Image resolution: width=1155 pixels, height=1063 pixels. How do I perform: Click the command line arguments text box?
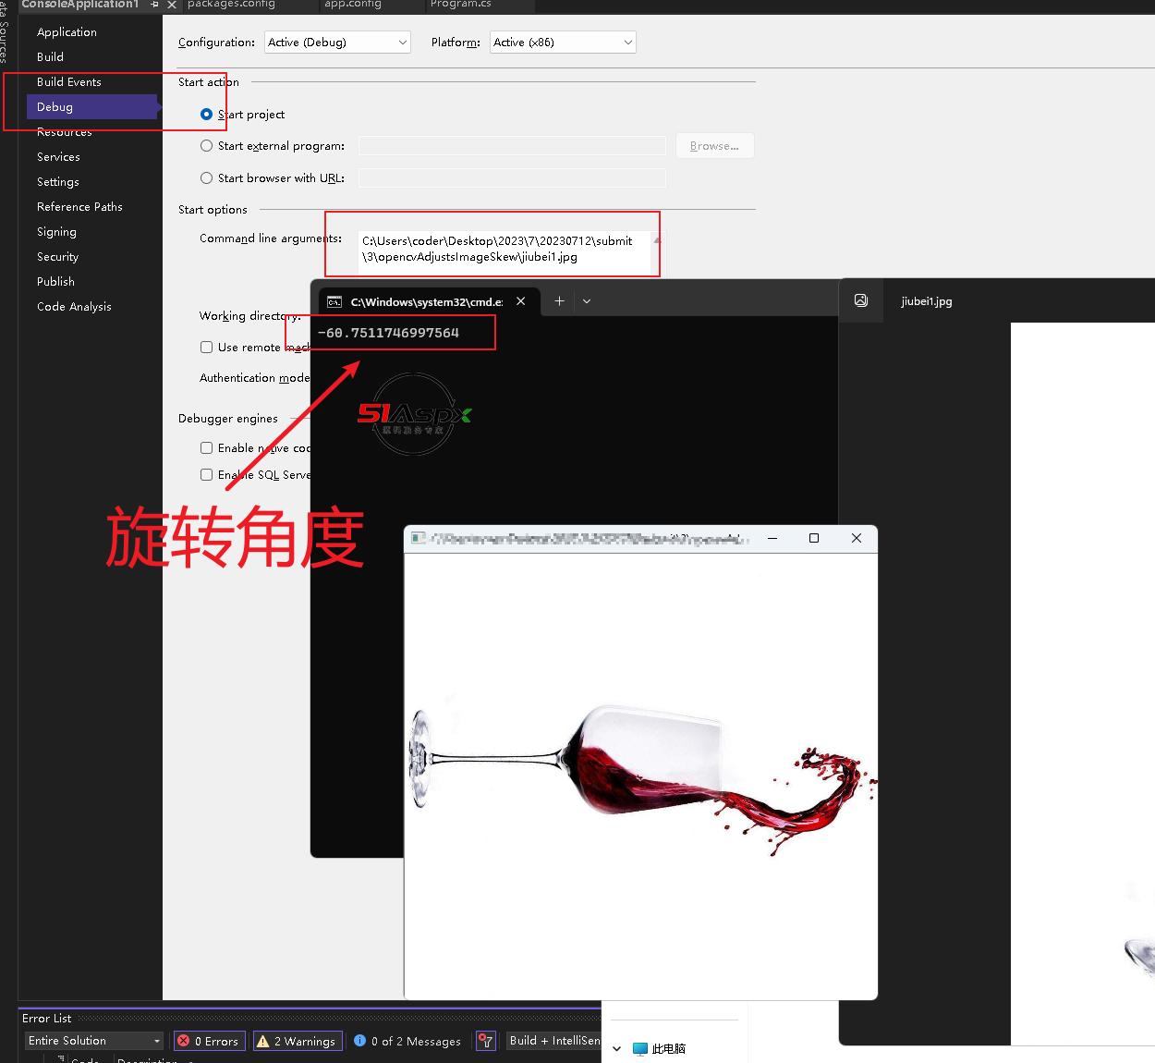coord(504,249)
